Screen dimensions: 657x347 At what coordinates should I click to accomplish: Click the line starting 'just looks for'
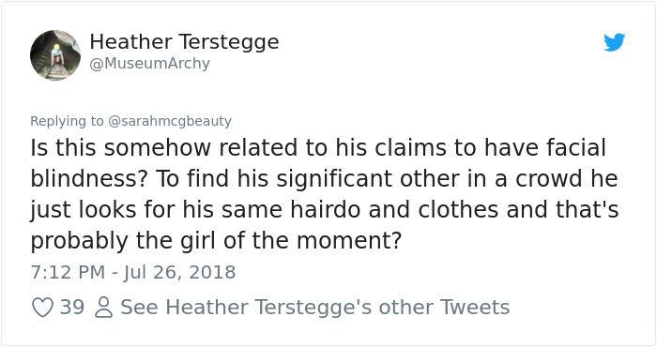pos(325,210)
